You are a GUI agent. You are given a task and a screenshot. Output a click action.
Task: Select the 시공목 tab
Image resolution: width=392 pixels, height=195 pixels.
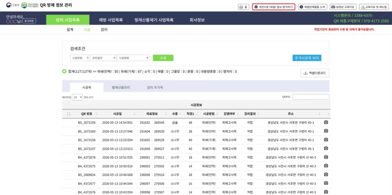(87, 87)
